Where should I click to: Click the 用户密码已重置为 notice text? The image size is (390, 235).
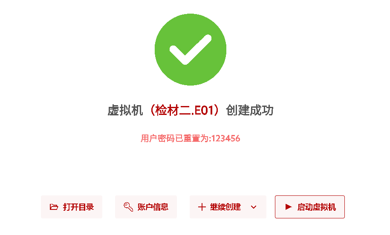pos(175,138)
